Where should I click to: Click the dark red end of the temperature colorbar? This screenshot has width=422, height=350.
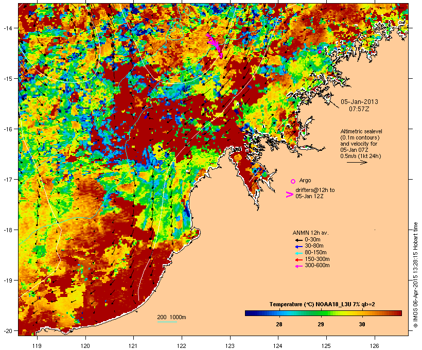pos(399,313)
